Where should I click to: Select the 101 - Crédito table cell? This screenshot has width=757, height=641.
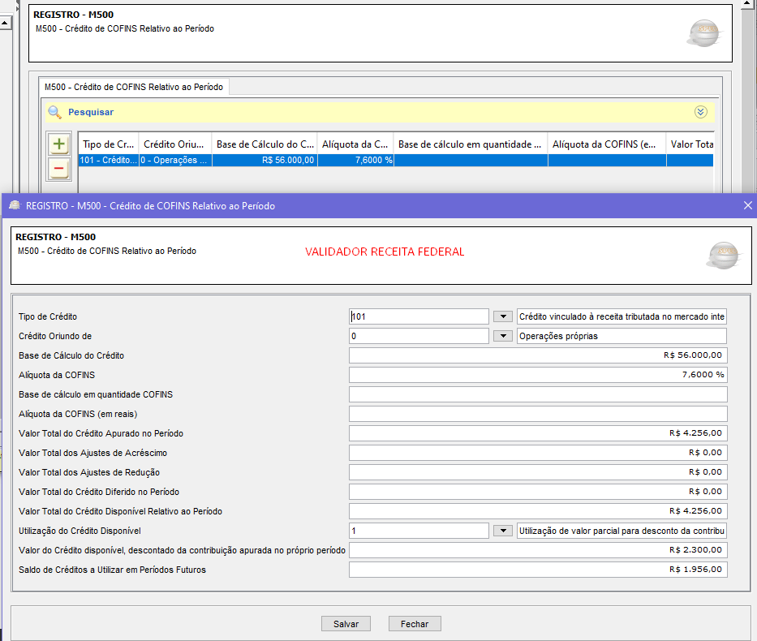[x=108, y=161]
